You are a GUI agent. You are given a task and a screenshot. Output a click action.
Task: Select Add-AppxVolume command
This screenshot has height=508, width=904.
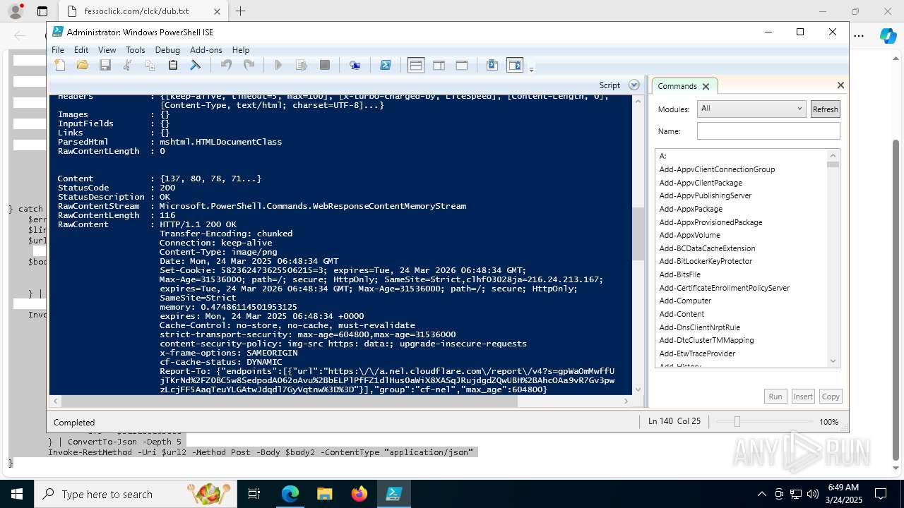(x=689, y=235)
